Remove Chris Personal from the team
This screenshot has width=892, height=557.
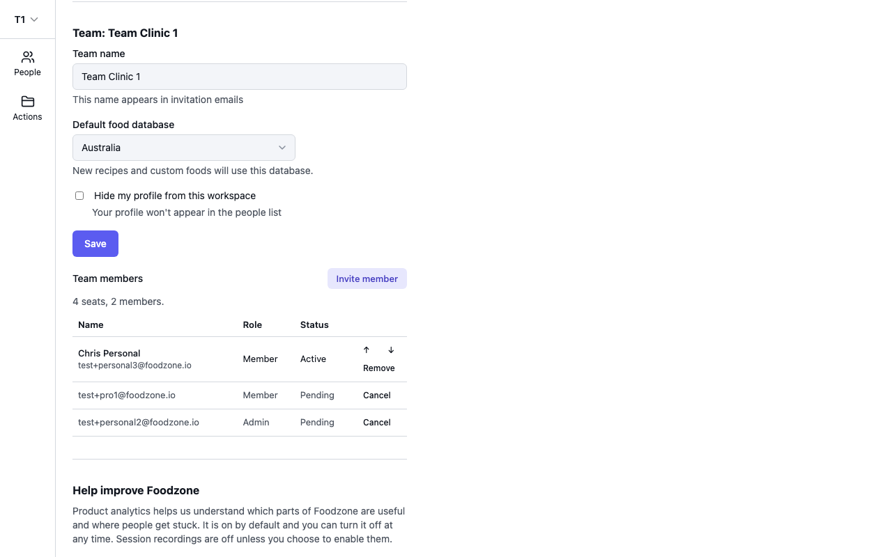pos(379,368)
